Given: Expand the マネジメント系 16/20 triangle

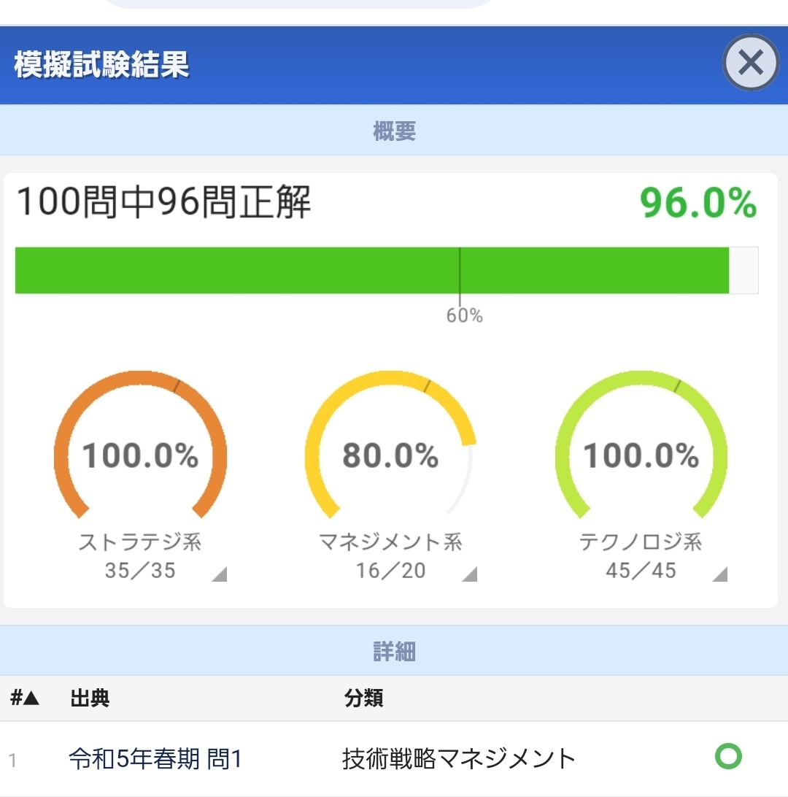Looking at the screenshot, I should click(x=469, y=574).
